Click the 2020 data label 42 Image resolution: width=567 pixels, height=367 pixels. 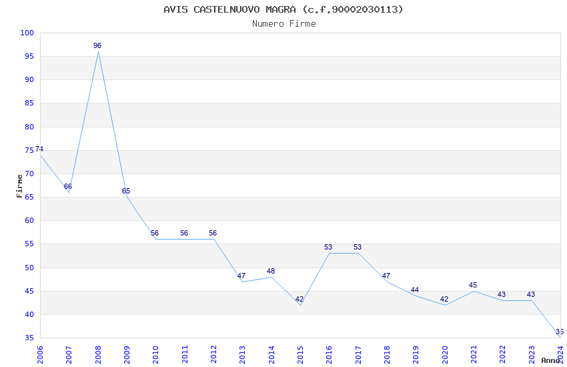coord(444,300)
